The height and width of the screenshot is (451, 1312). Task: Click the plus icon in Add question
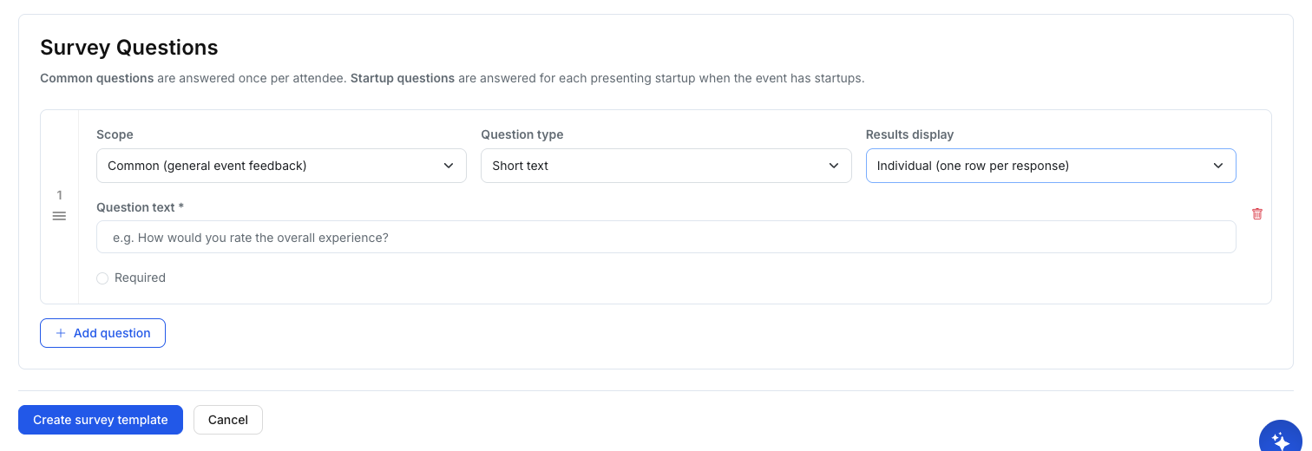(x=61, y=333)
